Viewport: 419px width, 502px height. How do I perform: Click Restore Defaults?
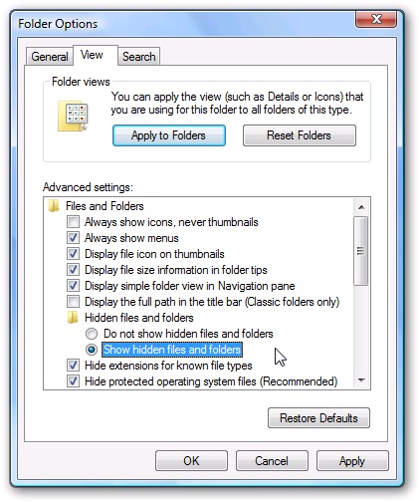coord(318,418)
